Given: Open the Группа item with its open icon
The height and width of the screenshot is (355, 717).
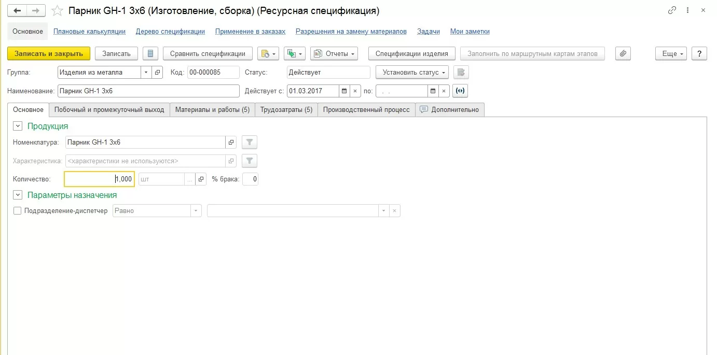Looking at the screenshot, I should 157,73.
